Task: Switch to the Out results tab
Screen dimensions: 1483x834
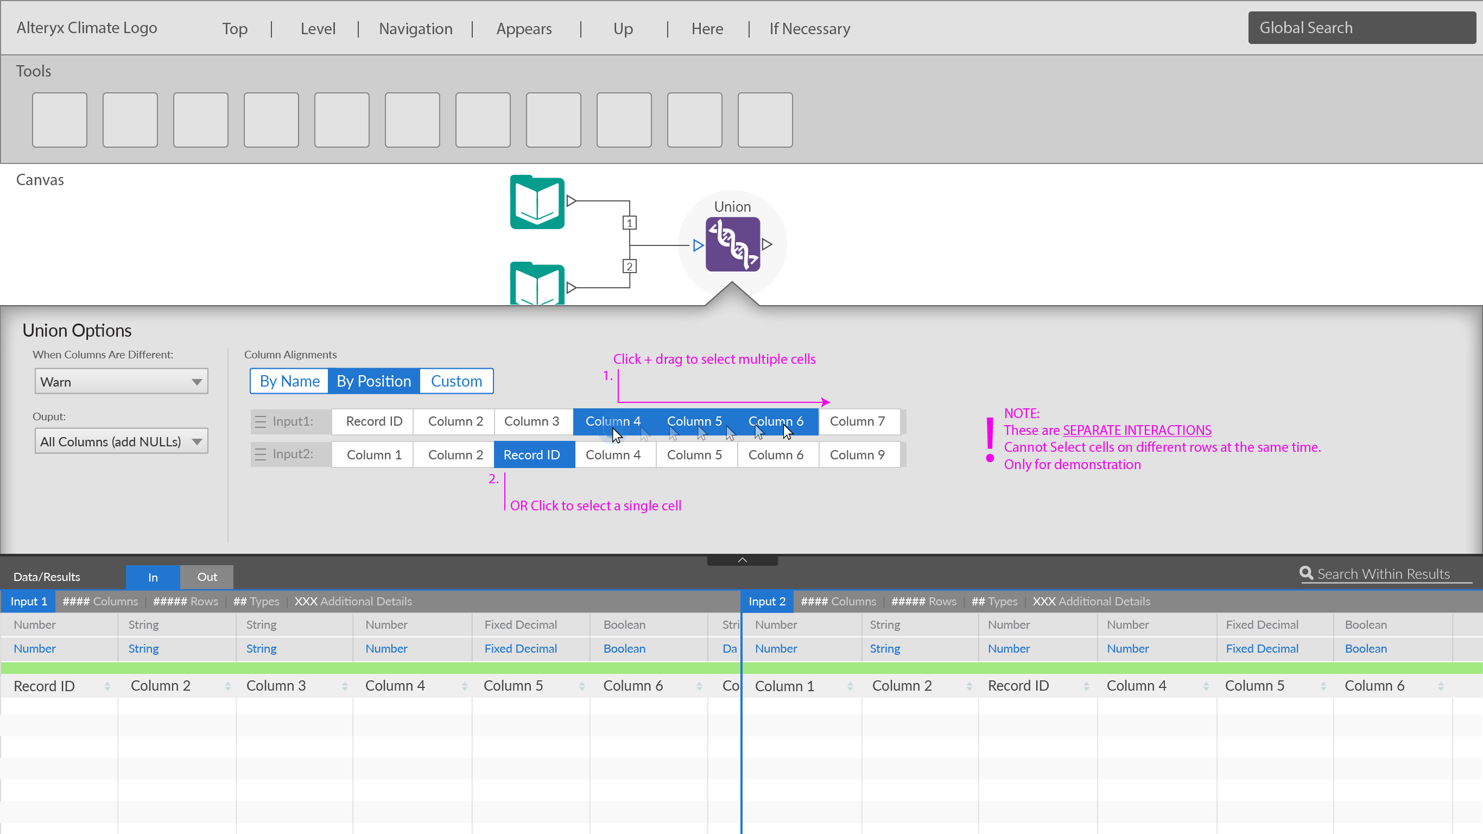Action: (x=207, y=577)
